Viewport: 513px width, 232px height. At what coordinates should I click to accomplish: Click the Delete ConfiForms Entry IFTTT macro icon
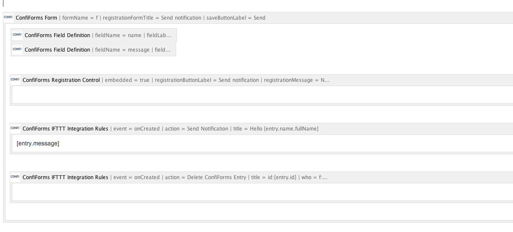point(15,177)
